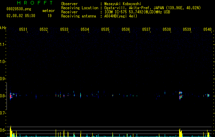215x137 pixels.
Task: Click the 0534 time marker
Action: click(x=85, y=29)
